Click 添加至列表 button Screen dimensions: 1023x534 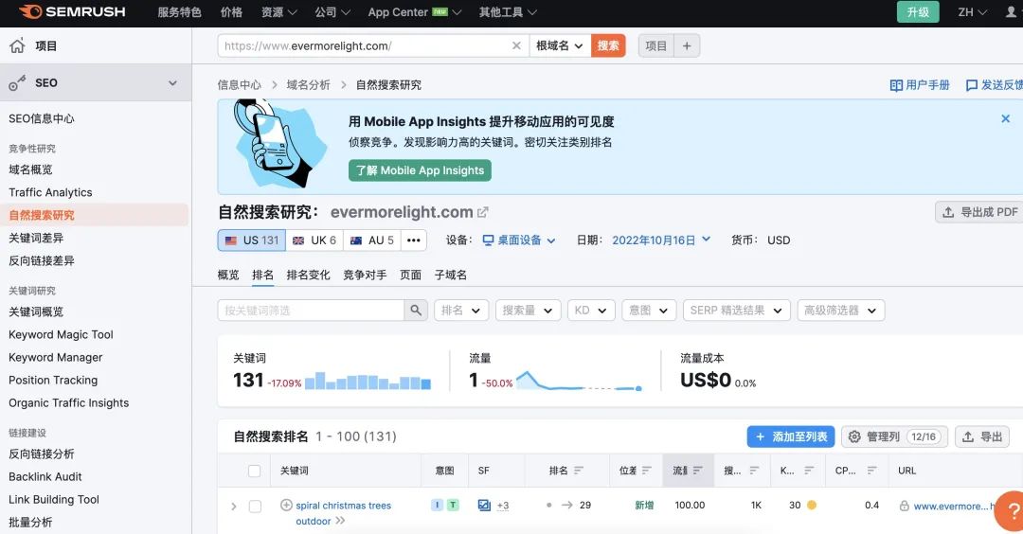791,436
